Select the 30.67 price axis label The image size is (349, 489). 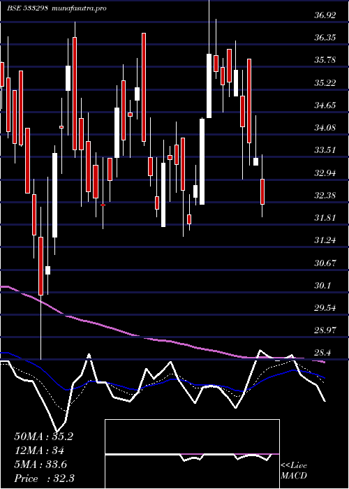click(x=325, y=263)
